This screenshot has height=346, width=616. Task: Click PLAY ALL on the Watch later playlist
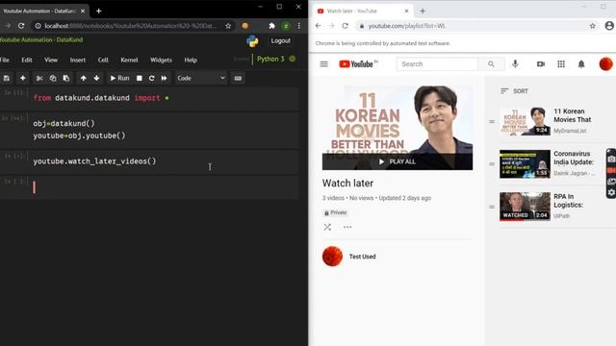[398, 161]
